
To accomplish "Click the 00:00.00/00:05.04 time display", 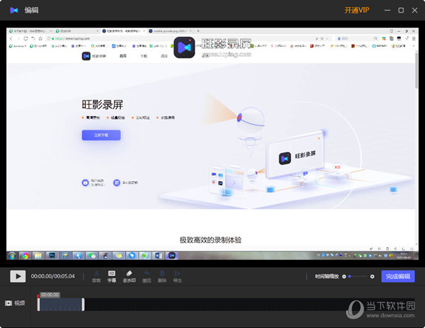I will click(52, 276).
